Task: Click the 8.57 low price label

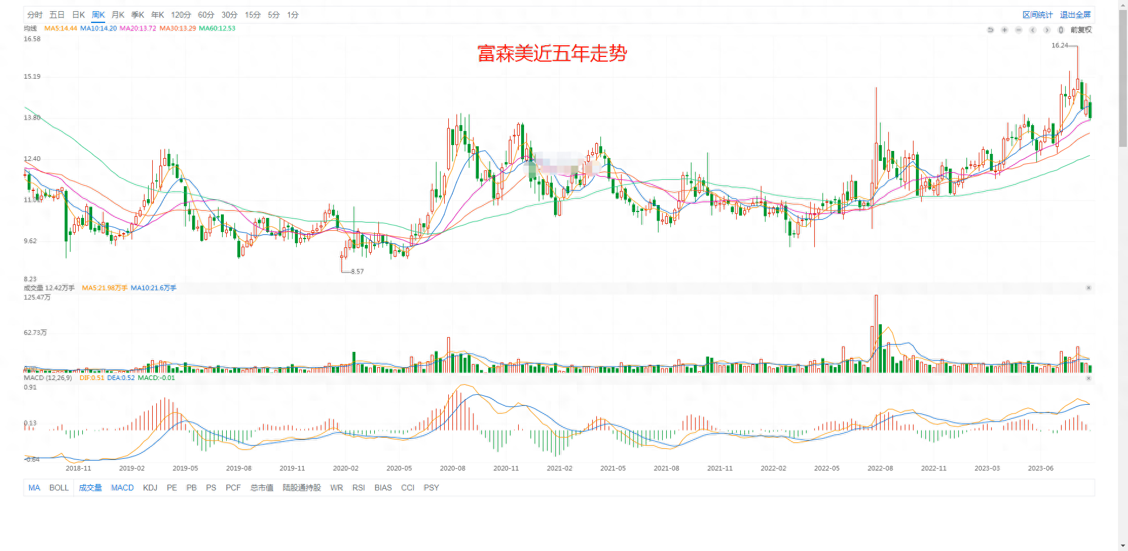Action: tap(357, 271)
